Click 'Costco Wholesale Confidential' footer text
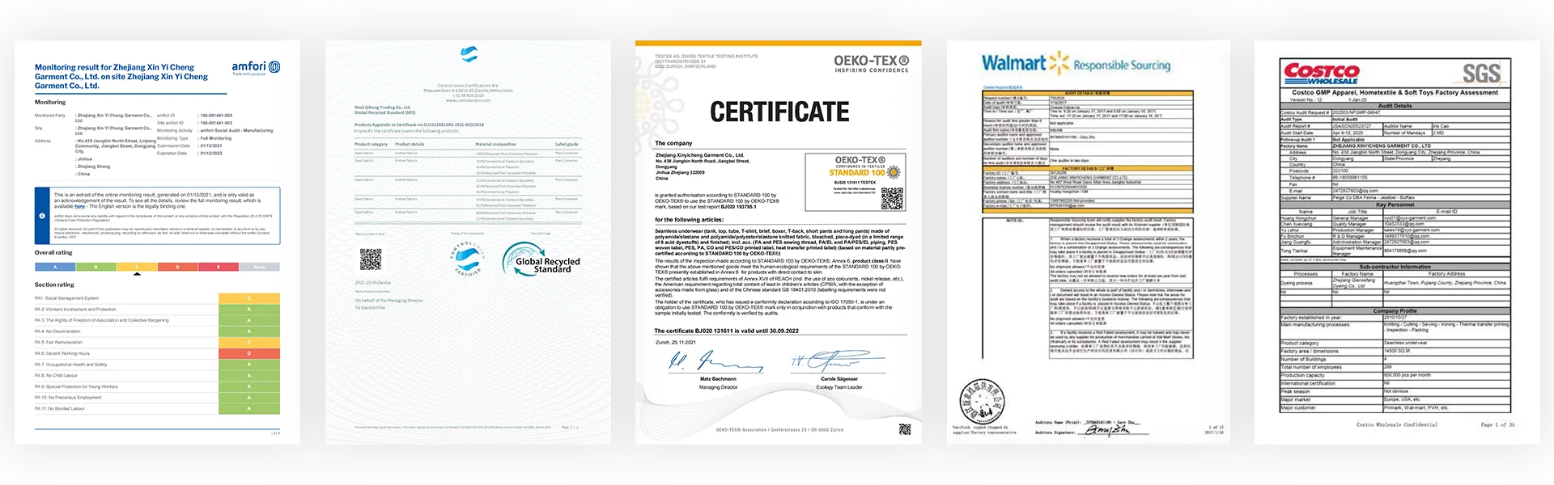Screen dimensions: 1554x485 coord(1397,424)
